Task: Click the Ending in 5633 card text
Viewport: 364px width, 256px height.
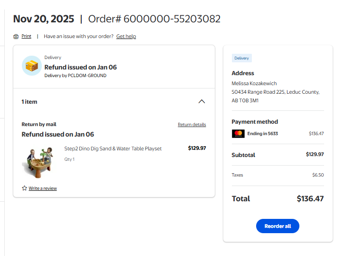Action: [x=262, y=134]
